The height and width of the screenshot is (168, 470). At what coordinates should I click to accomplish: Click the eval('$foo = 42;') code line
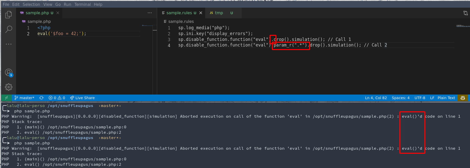(62, 34)
